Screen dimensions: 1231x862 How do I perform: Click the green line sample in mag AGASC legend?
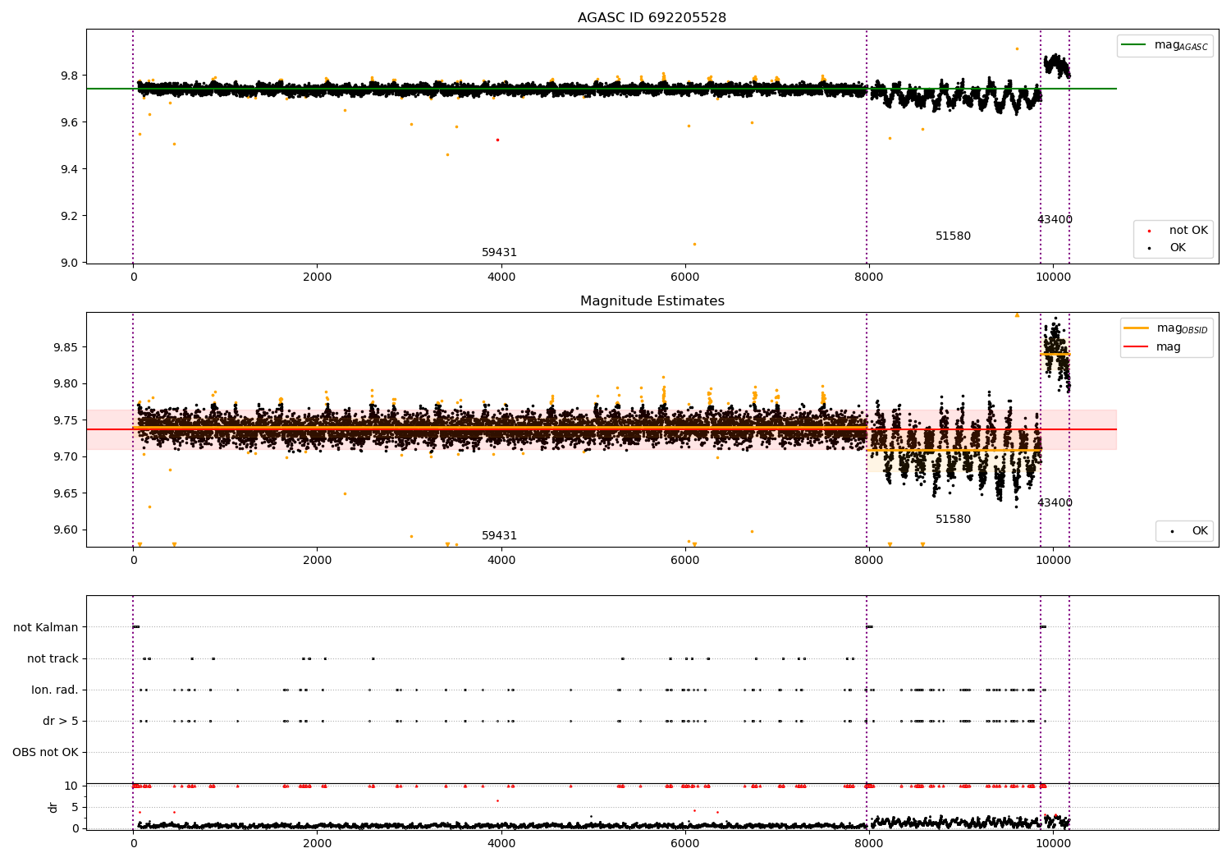[x=1133, y=44]
